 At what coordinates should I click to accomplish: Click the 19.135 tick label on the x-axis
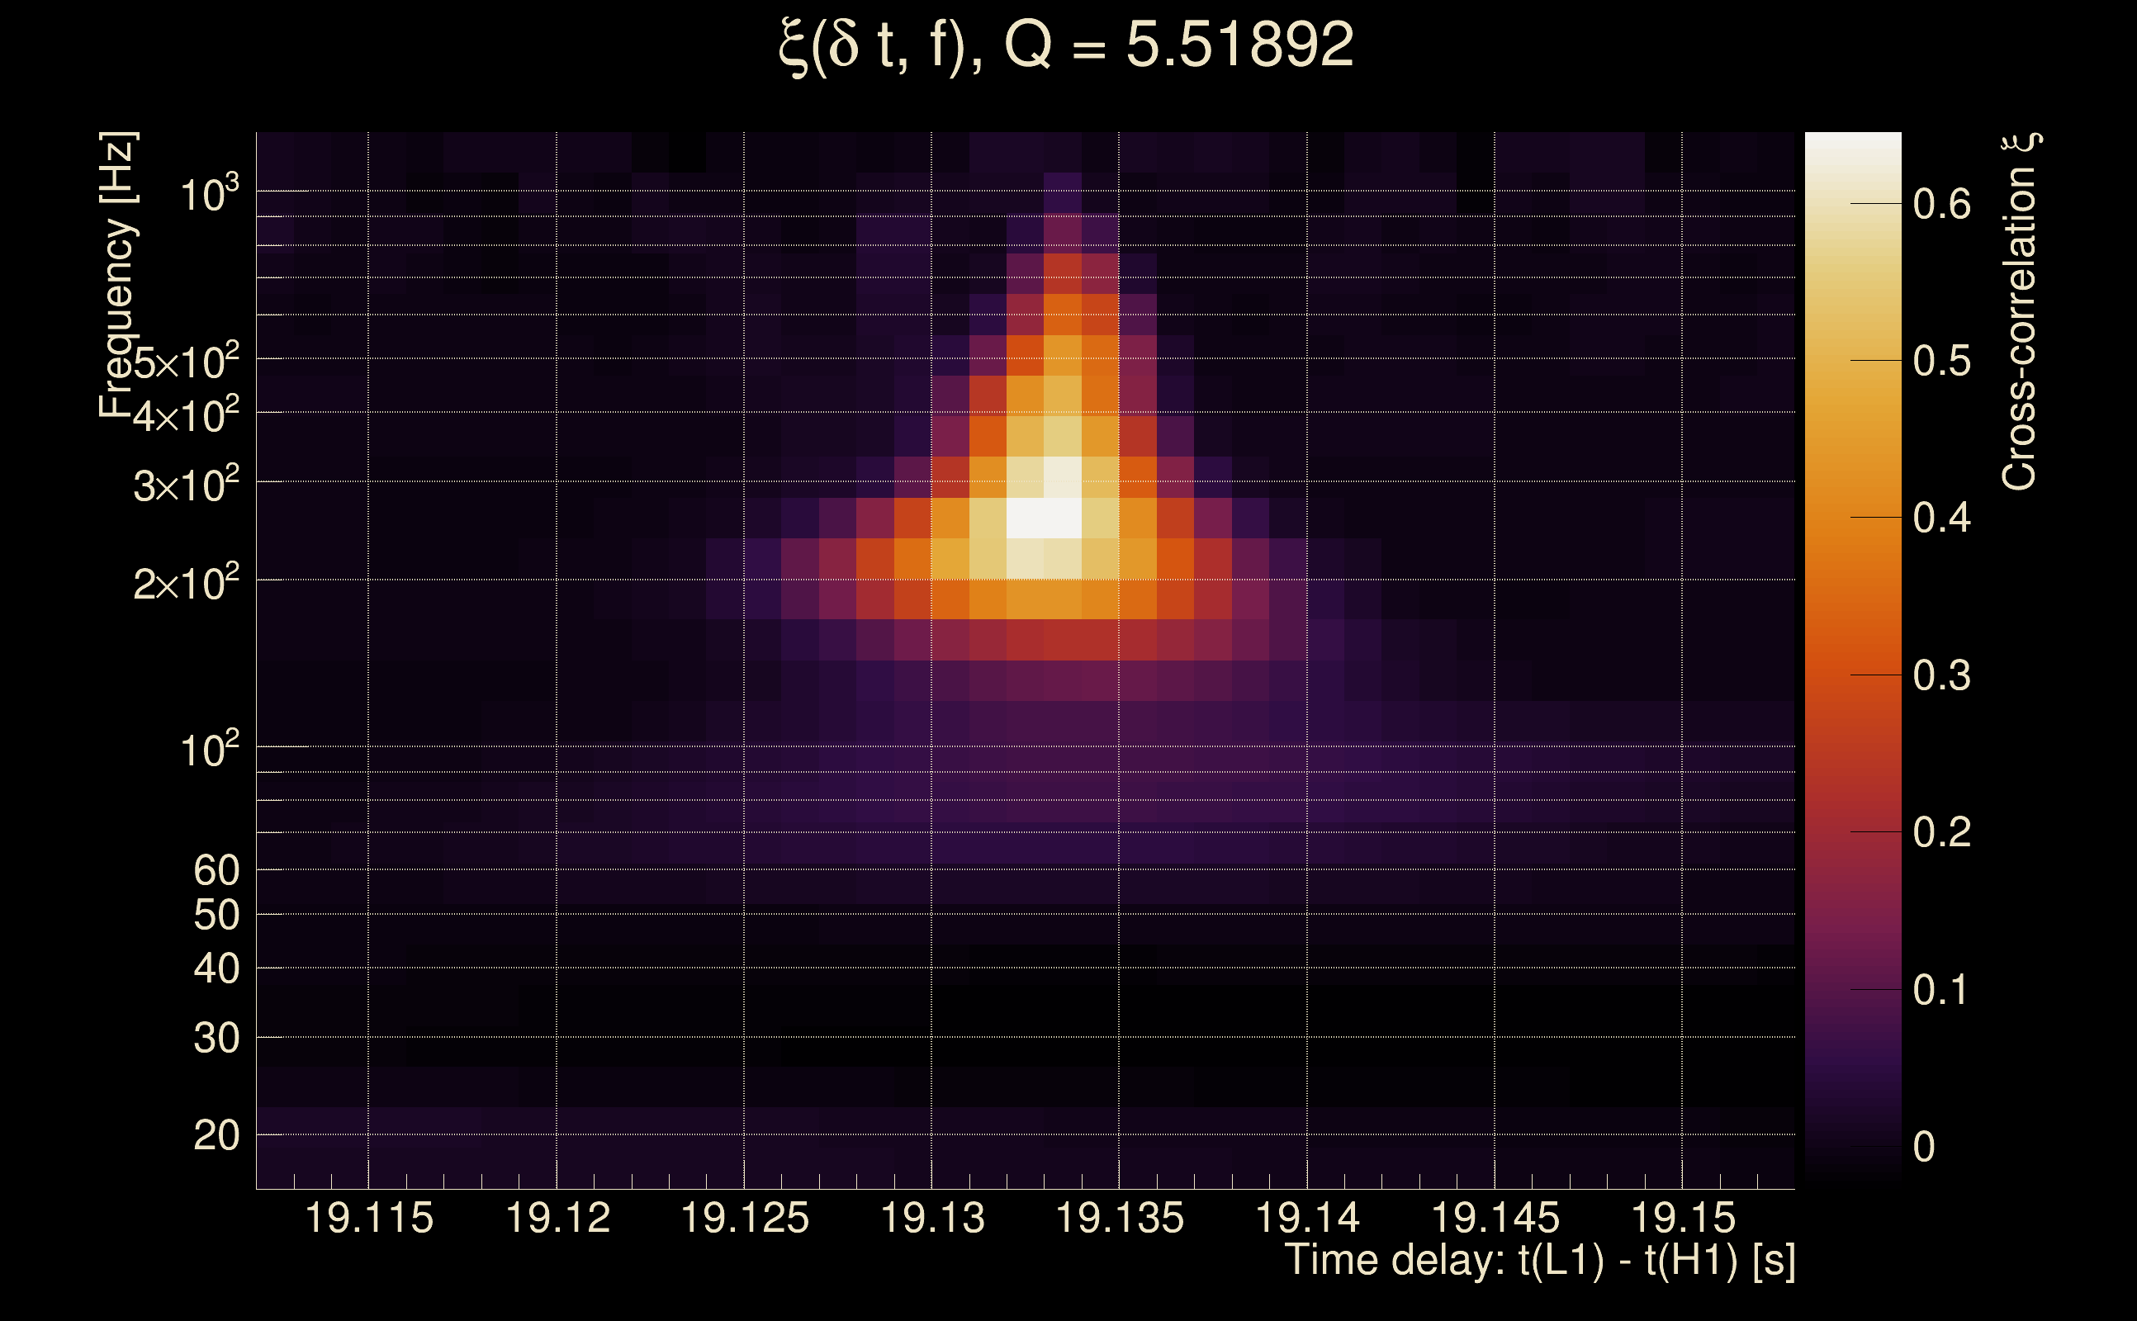1119,1219
